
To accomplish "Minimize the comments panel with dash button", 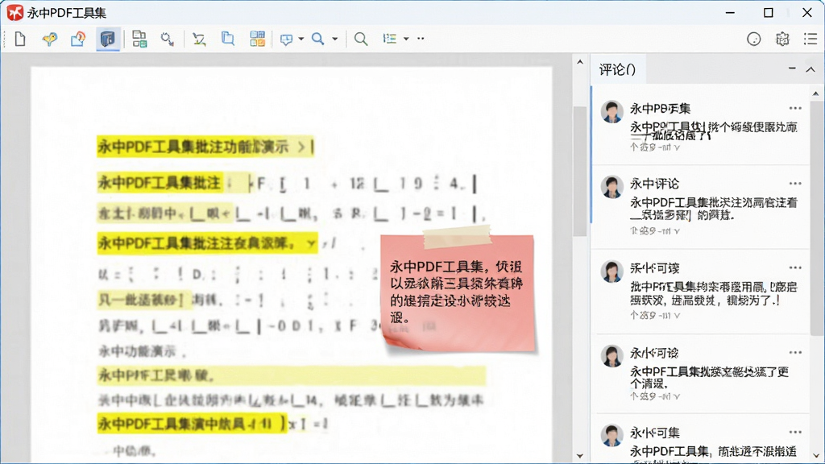I will coord(792,68).
